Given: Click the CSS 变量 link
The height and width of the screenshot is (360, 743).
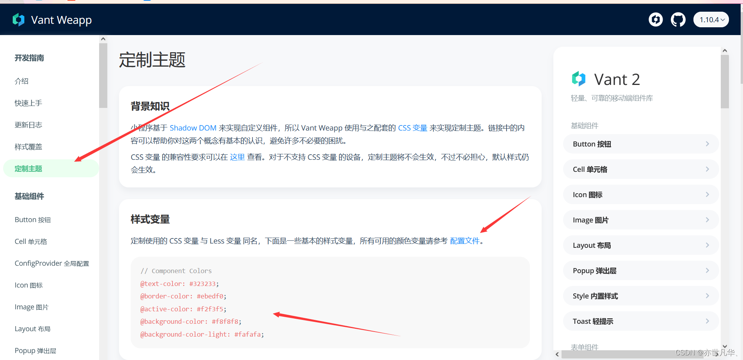Looking at the screenshot, I should tap(413, 127).
